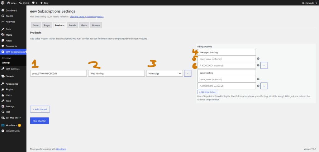Open Tools in sidebar

[x=13, y=101]
